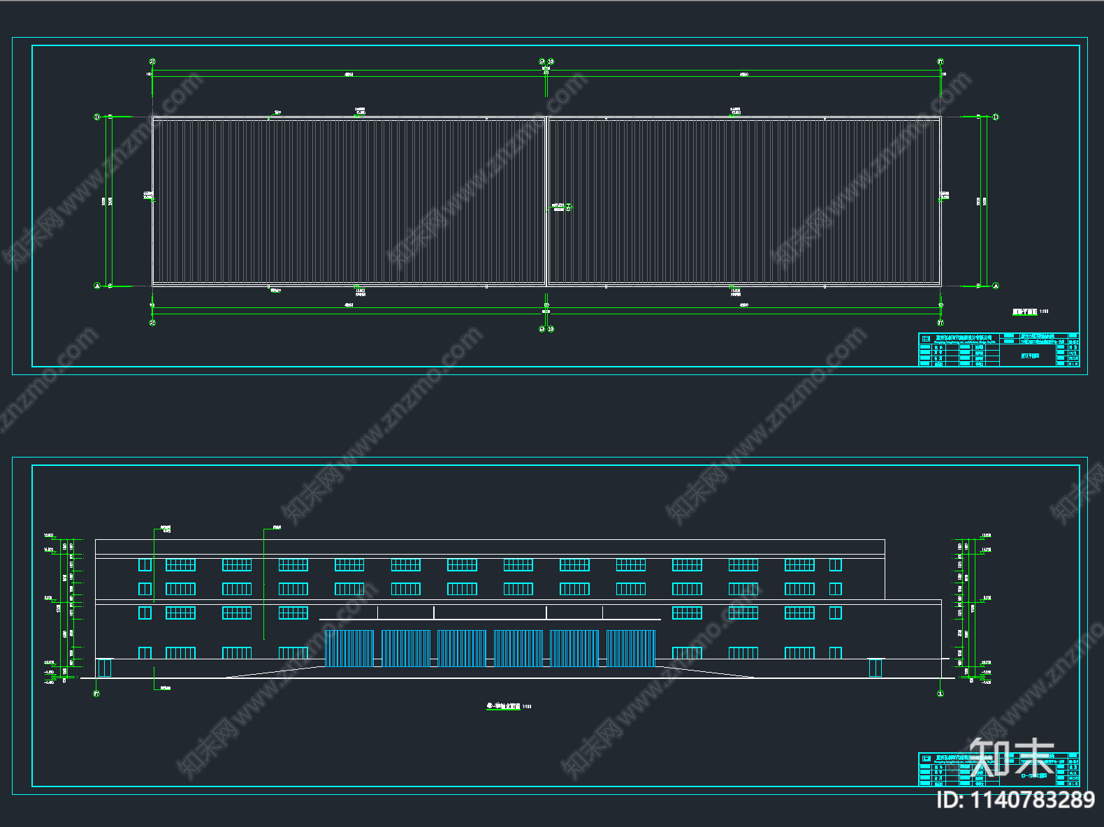Click the roof plan drawing title label
Viewport: 1104px width, 827px height.
(1030, 312)
